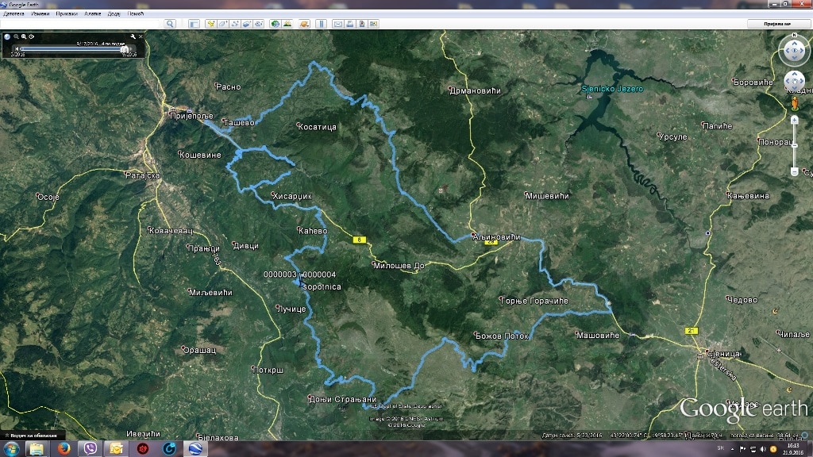Click the clock icon in time panel
The height and width of the screenshot is (457, 813).
pos(32,36)
